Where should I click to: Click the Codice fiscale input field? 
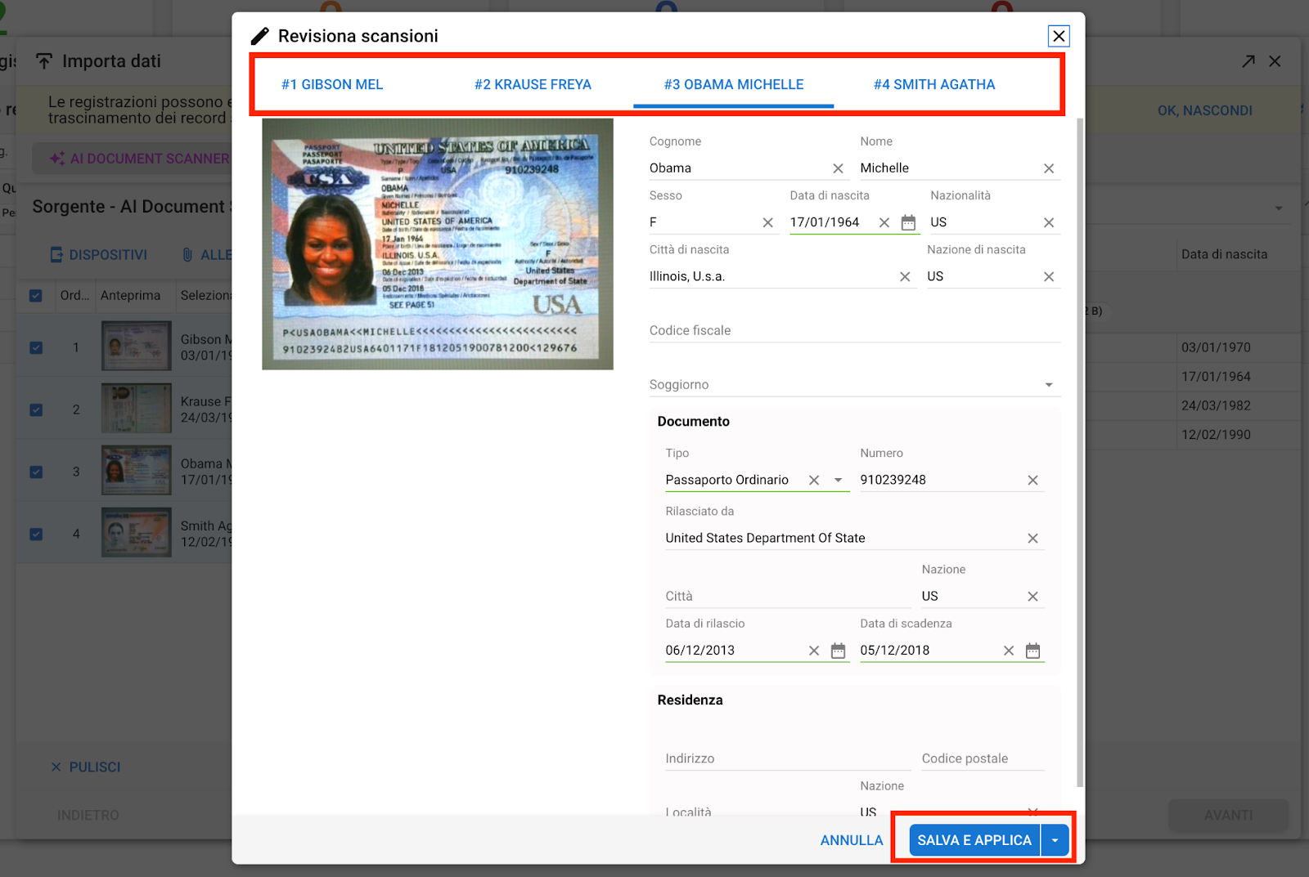(854, 331)
